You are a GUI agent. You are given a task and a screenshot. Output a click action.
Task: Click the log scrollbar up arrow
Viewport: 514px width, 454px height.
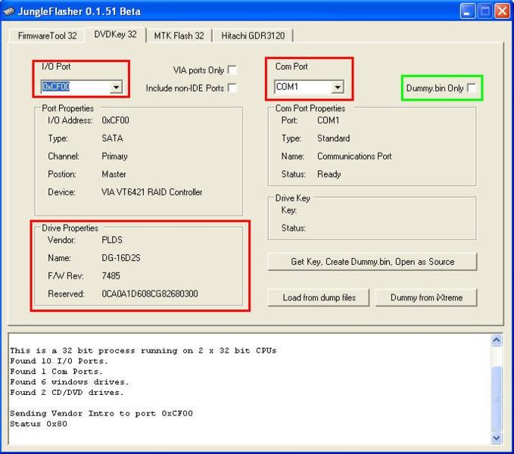coord(497,340)
